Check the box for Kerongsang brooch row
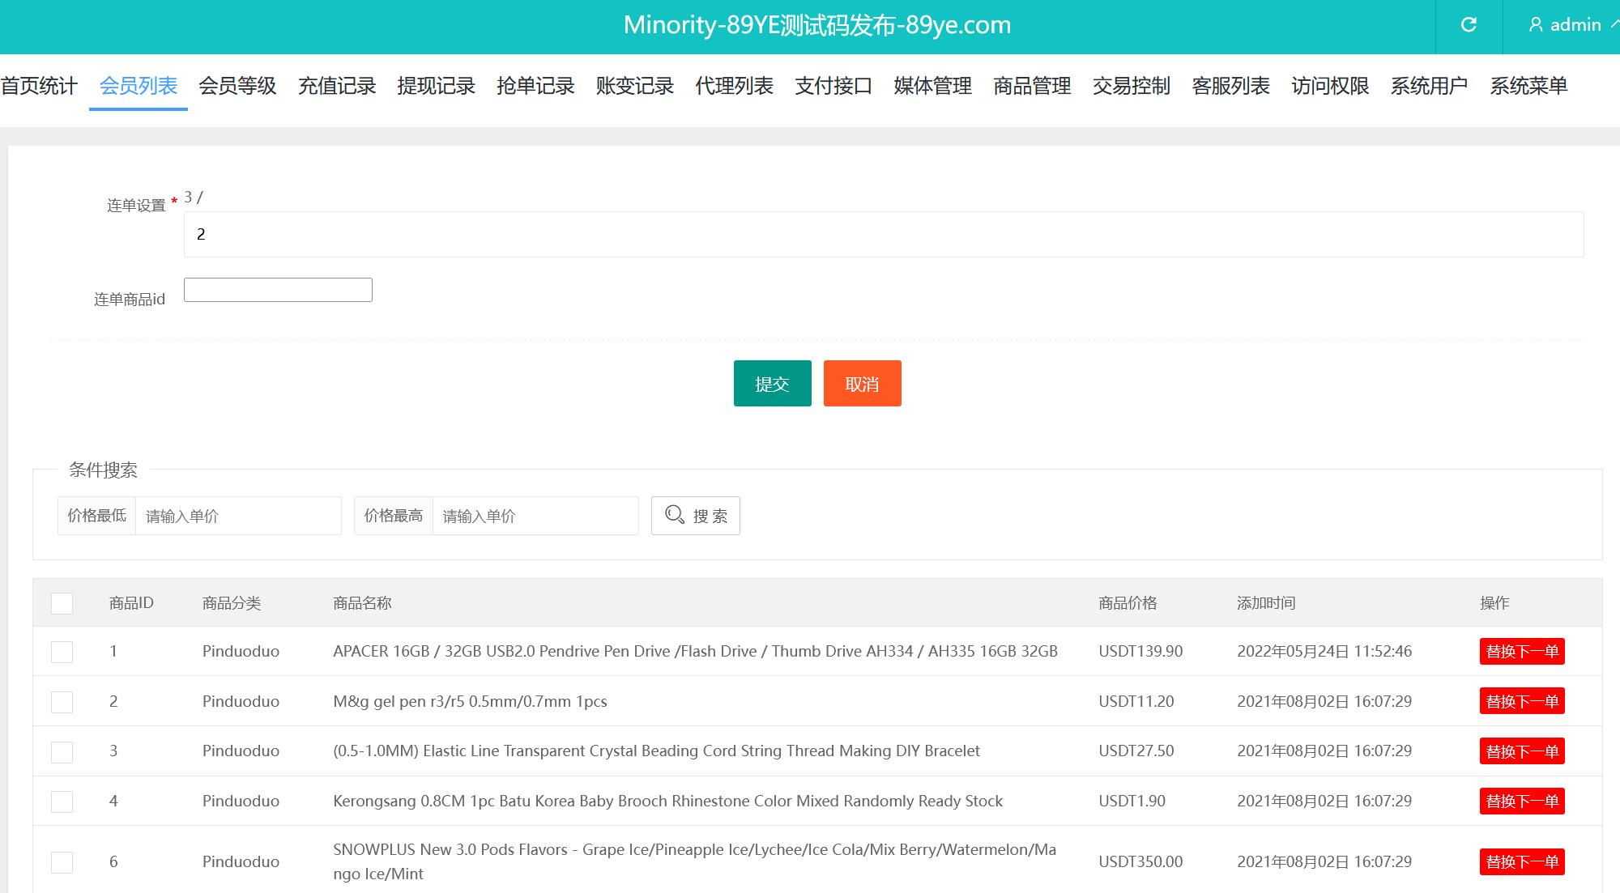The image size is (1620, 893). click(x=62, y=802)
